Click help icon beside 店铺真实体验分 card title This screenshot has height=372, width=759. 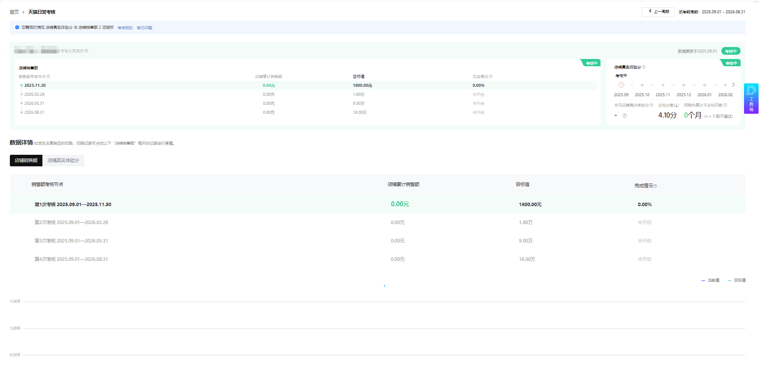(644, 67)
